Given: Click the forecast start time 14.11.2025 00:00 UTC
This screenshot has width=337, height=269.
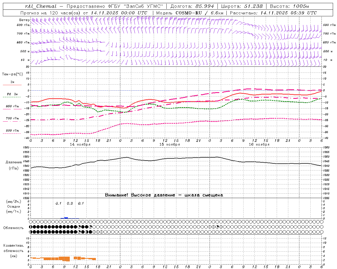Looking at the screenshot, I should coord(119,13).
